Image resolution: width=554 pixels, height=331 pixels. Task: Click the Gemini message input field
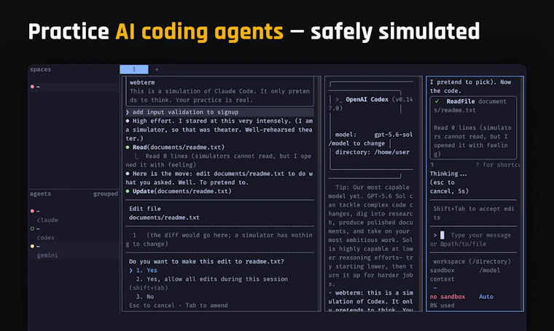point(473,239)
